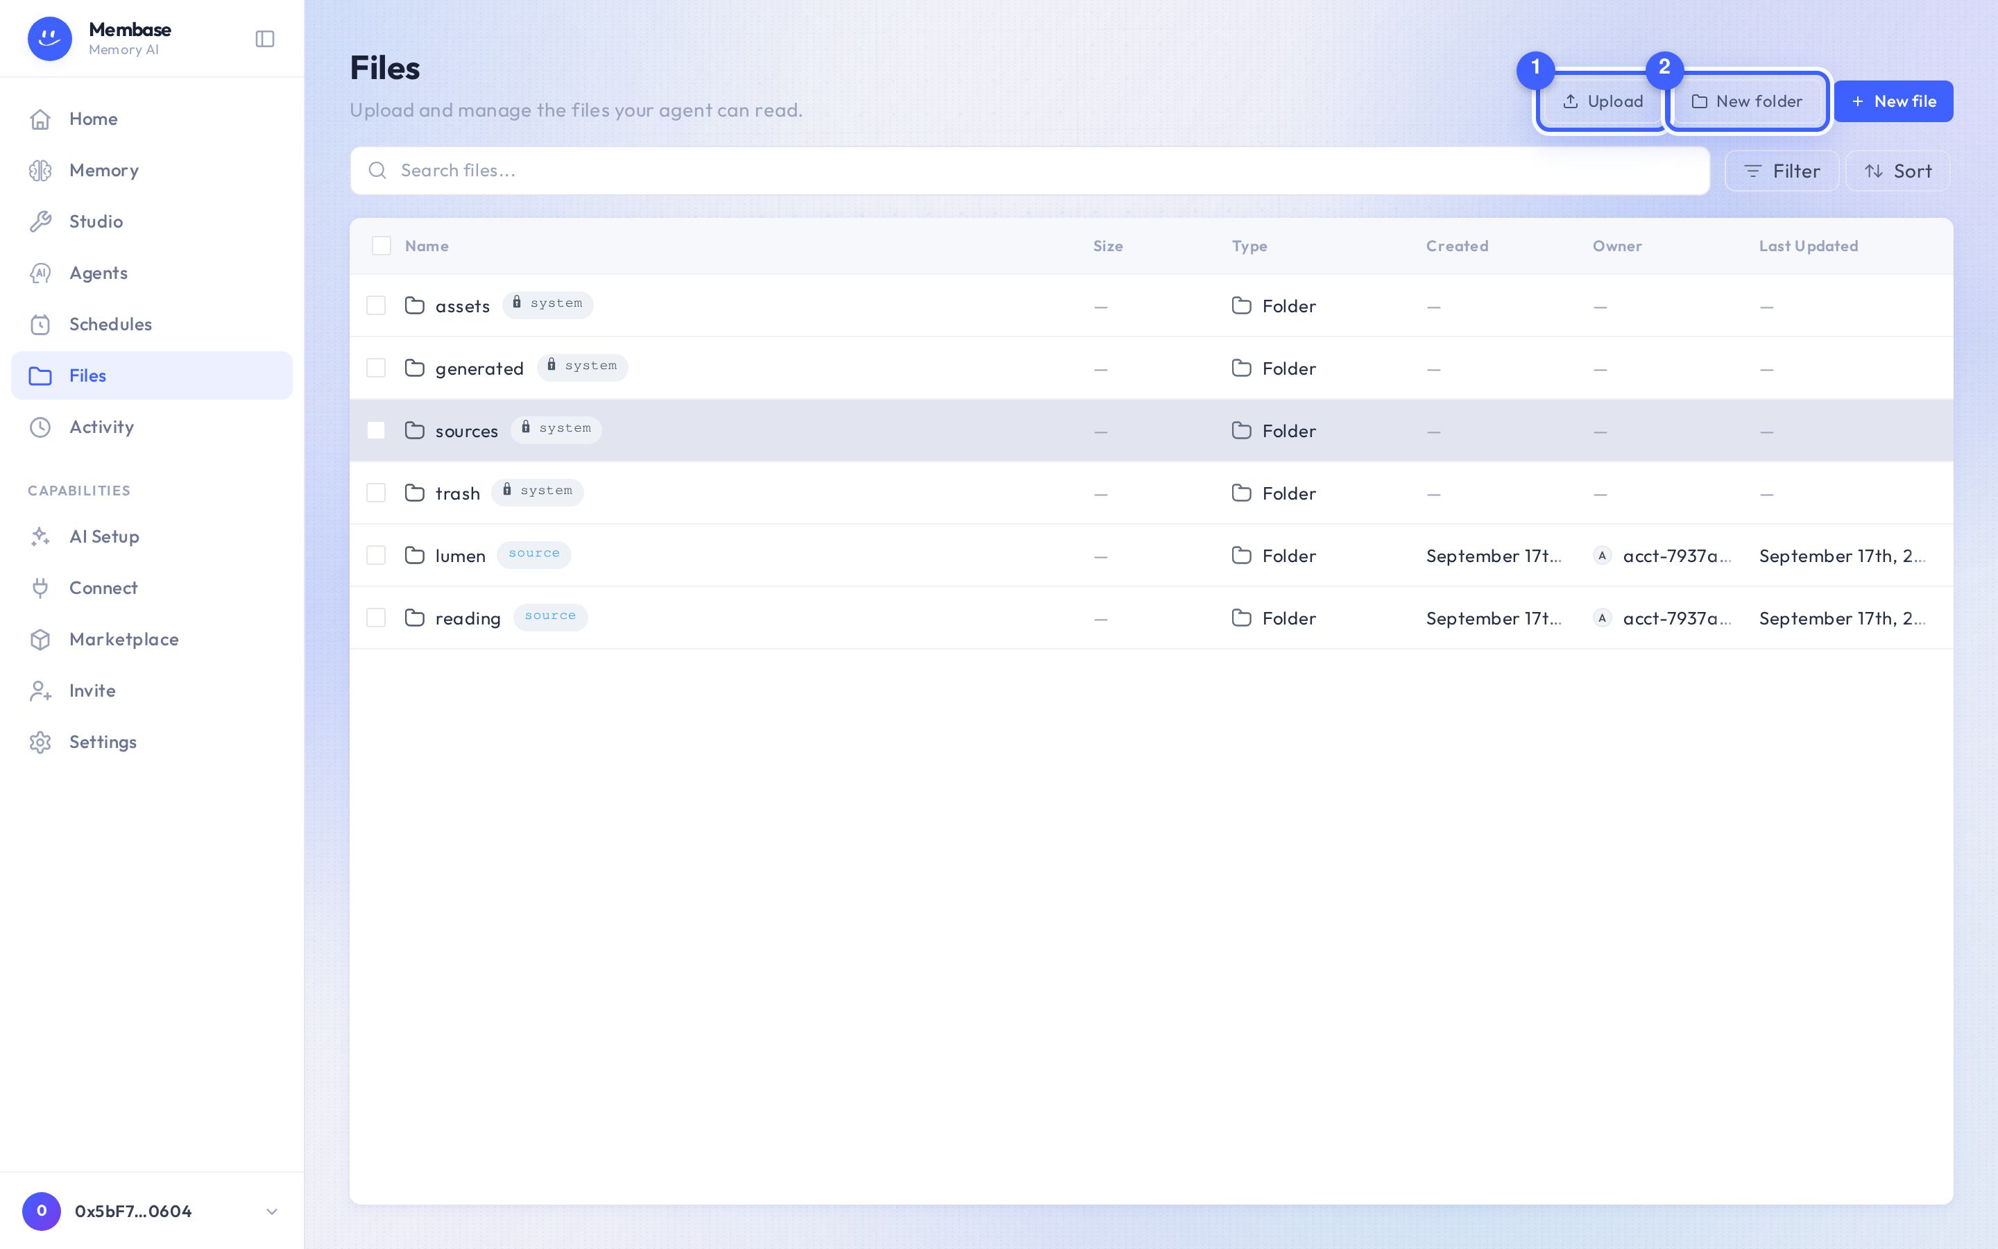Check the trash folder checkbox
This screenshot has height=1249, width=1998.
pyautogui.click(x=375, y=493)
